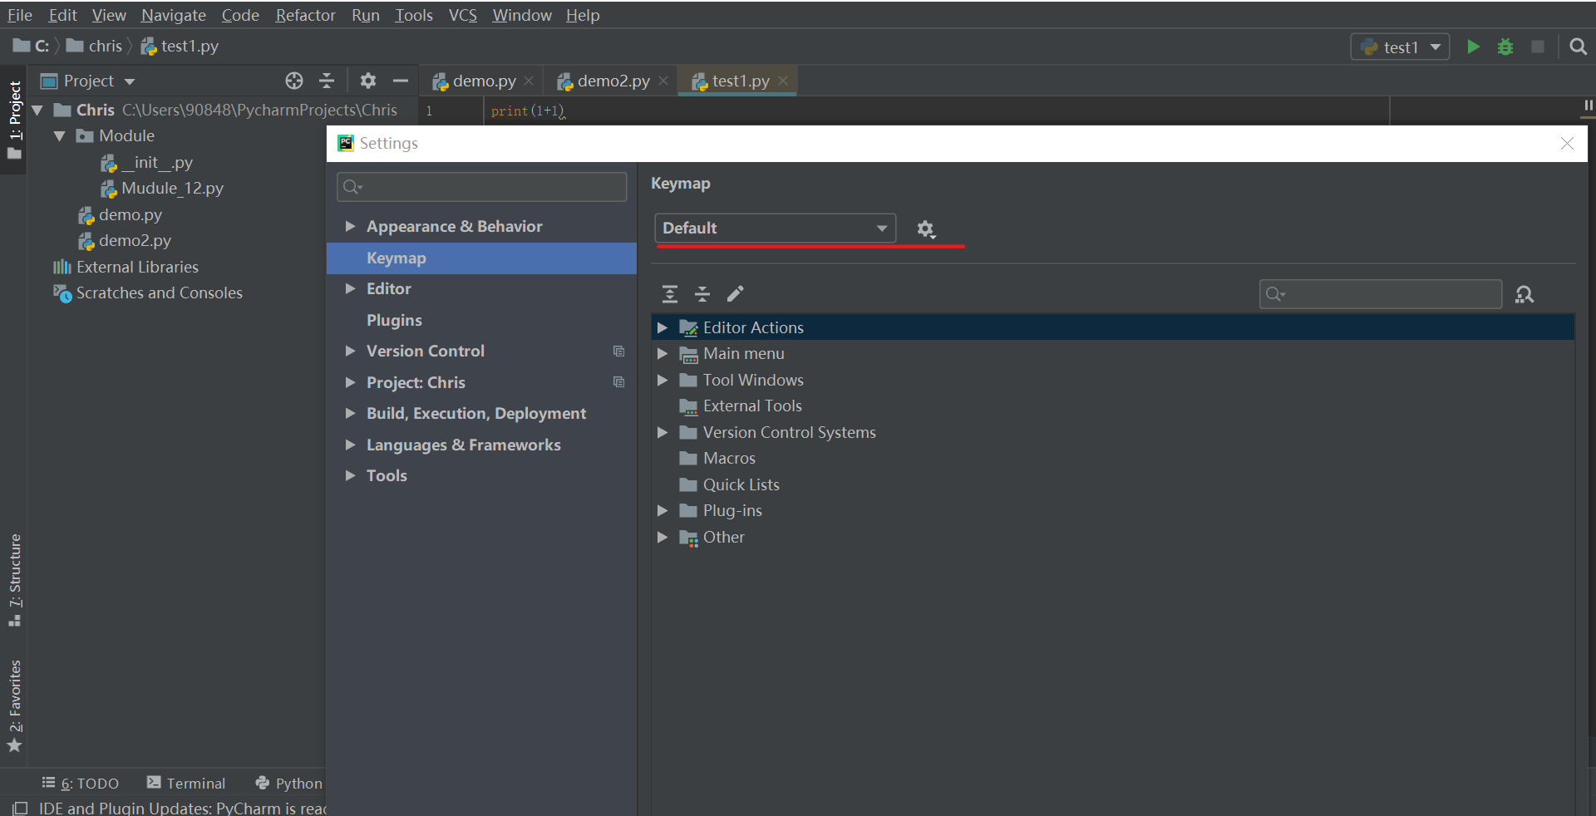
Task: Open the Default keymap scheme dropdown
Action: pos(776,228)
